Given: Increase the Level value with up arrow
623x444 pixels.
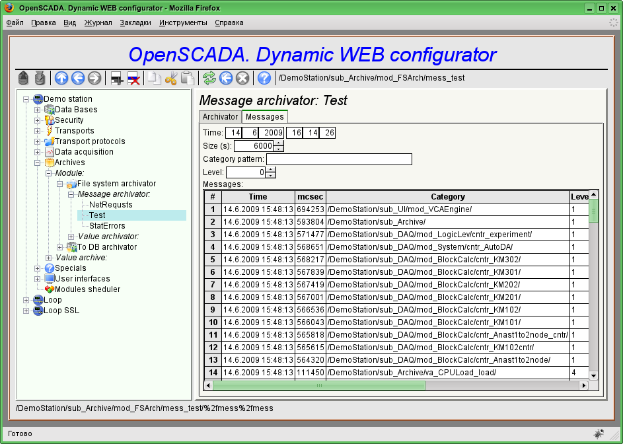Looking at the screenshot, I should (x=271, y=170).
